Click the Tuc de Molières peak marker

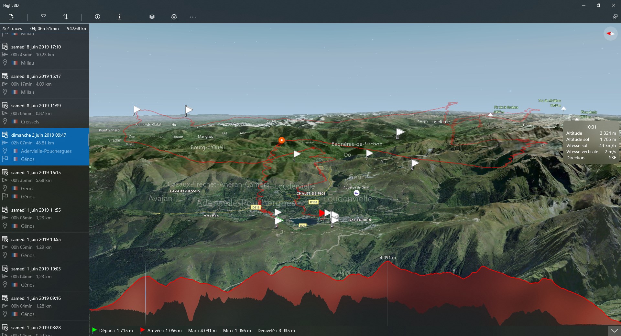pyautogui.click(x=564, y=108)
